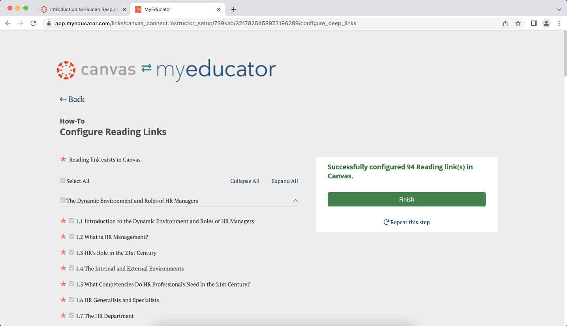Click the macOS yellow minimize window button
This screenshot has width=567, height=326.
(18, 8)
